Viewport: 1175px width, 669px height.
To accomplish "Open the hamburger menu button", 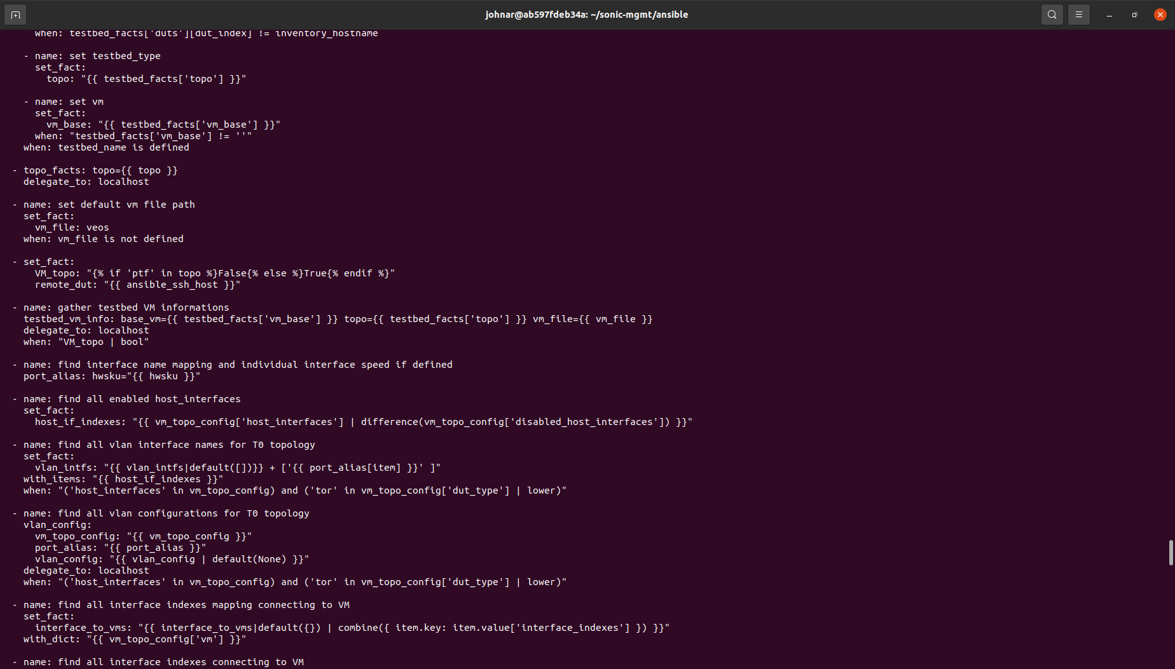I will pyautogui.click(x=1079, y=15).
